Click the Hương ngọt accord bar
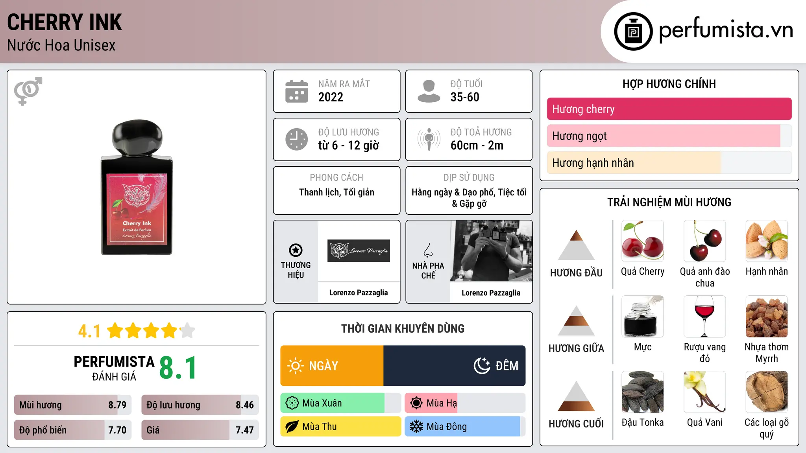Screen dimensions: 806x453 click(x=669, y=136)
